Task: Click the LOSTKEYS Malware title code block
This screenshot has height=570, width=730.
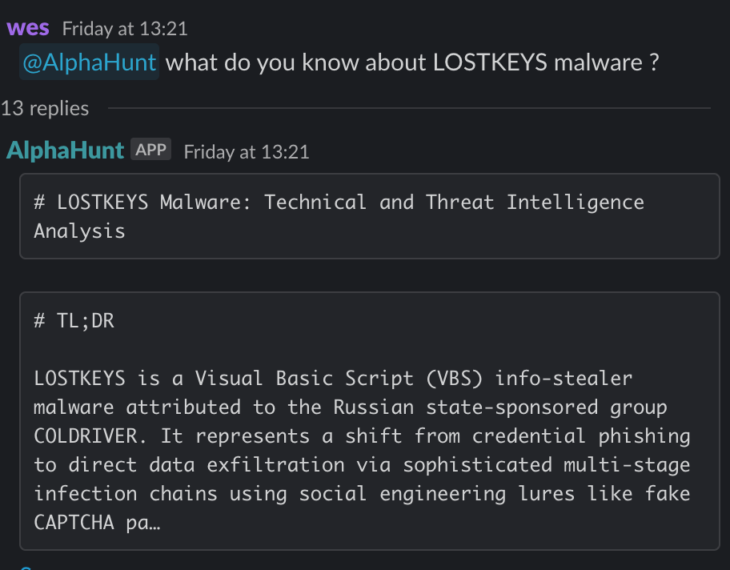Action: [370, 216]
